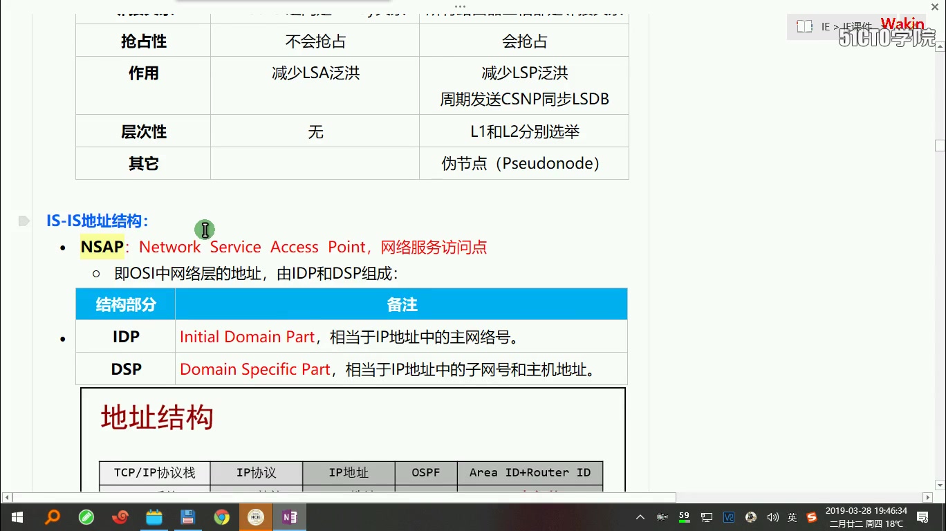Viewport: 946px width, 531px height.
Task: Click the row label '层次性'
Action: (x=143, y=131)
